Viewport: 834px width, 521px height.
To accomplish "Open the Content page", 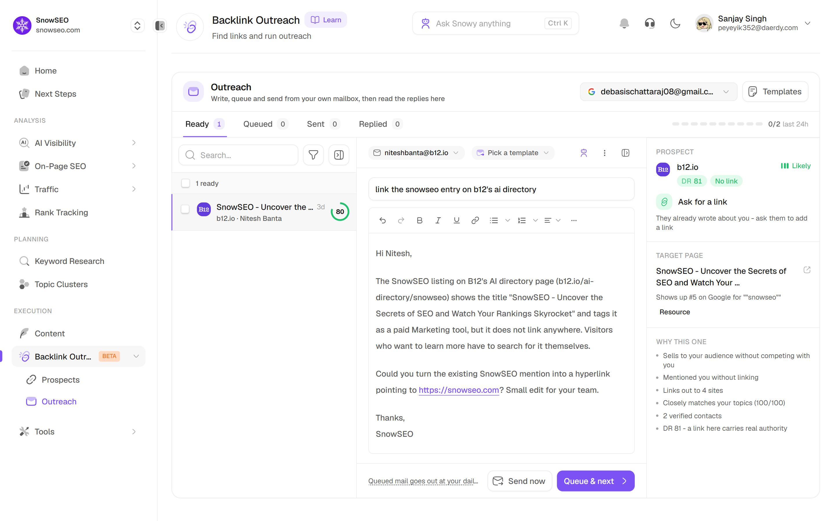I will point(78,333).
